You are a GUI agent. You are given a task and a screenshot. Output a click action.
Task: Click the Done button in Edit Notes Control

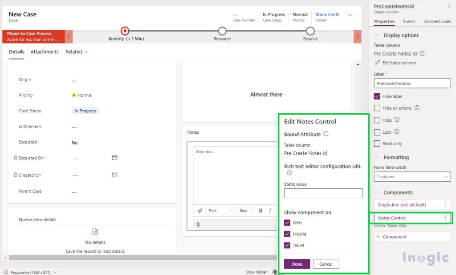click(297, 263)
